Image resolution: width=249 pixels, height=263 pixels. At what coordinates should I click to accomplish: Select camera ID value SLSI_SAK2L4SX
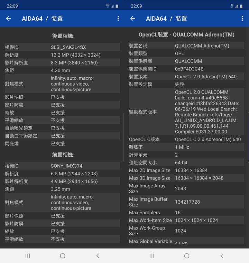(68, 47)
